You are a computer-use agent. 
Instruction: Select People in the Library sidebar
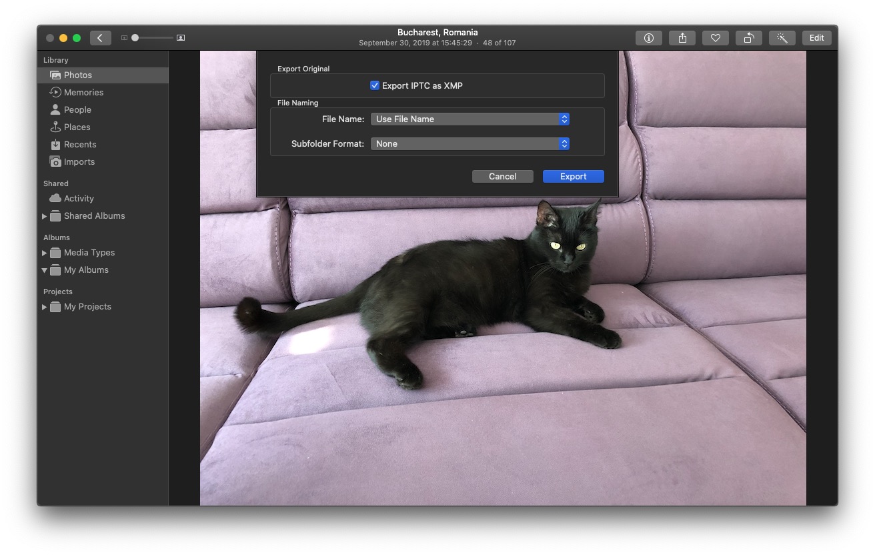(x=77, y=110)
